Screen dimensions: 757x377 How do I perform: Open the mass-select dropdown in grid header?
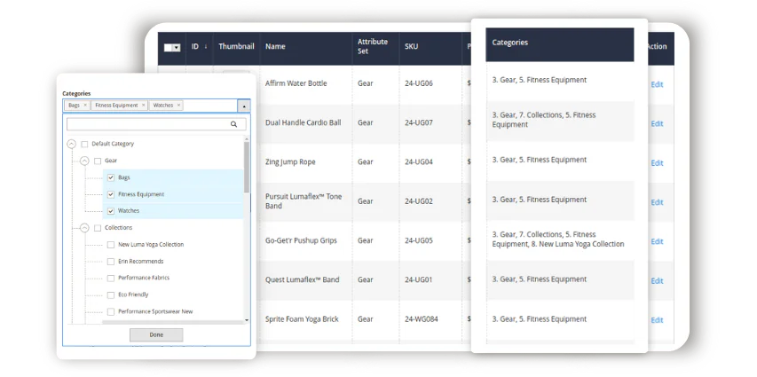click(176, 48)
